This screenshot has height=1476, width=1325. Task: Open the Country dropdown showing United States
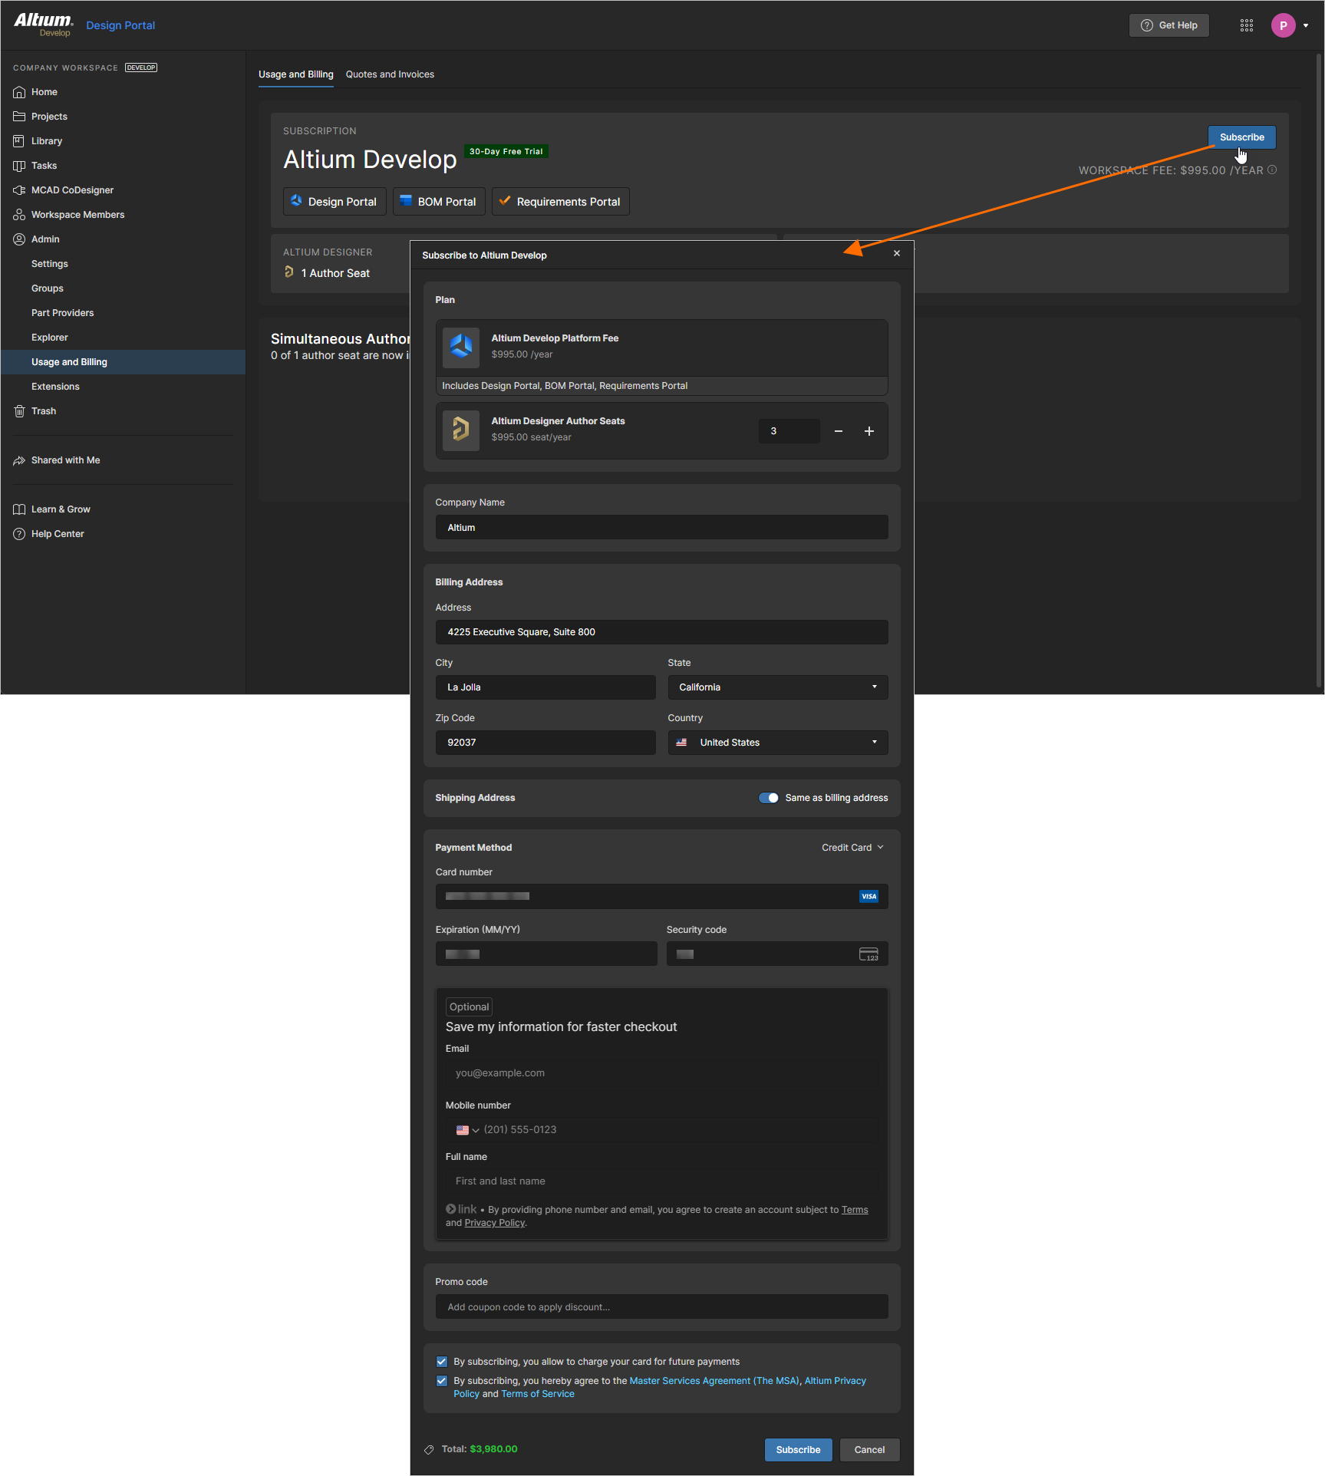[778, 743]
